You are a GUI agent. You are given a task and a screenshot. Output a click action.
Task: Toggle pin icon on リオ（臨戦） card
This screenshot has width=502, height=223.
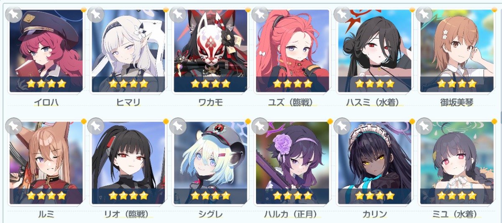pyautogui.click(x=96, y=126)
